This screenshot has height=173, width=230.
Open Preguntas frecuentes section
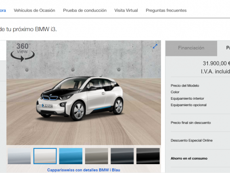(x=166, y=11)
